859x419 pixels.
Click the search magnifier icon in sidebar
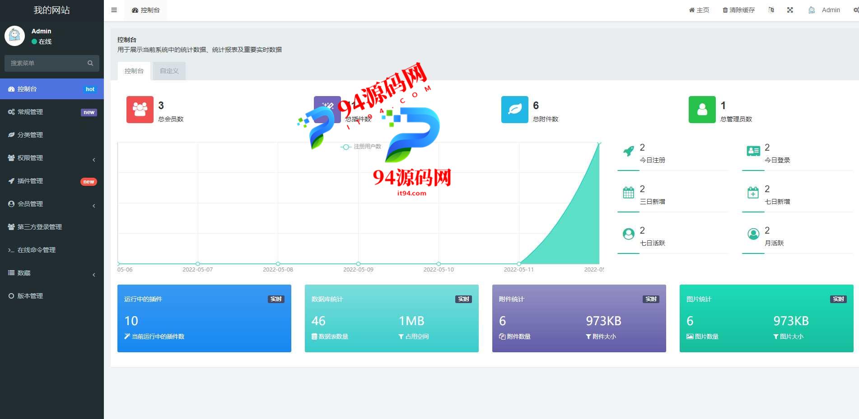click(x=90, y=63)
